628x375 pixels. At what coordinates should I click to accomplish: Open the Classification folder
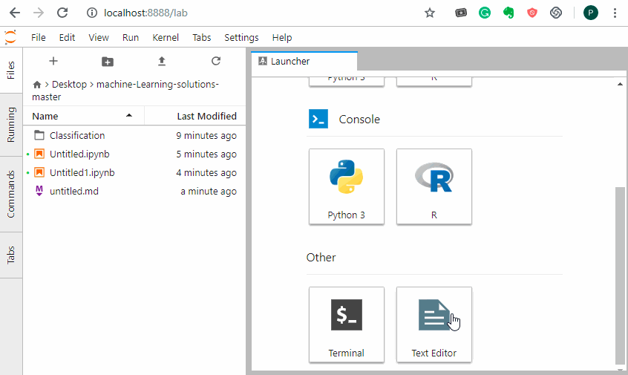[77, 136]
